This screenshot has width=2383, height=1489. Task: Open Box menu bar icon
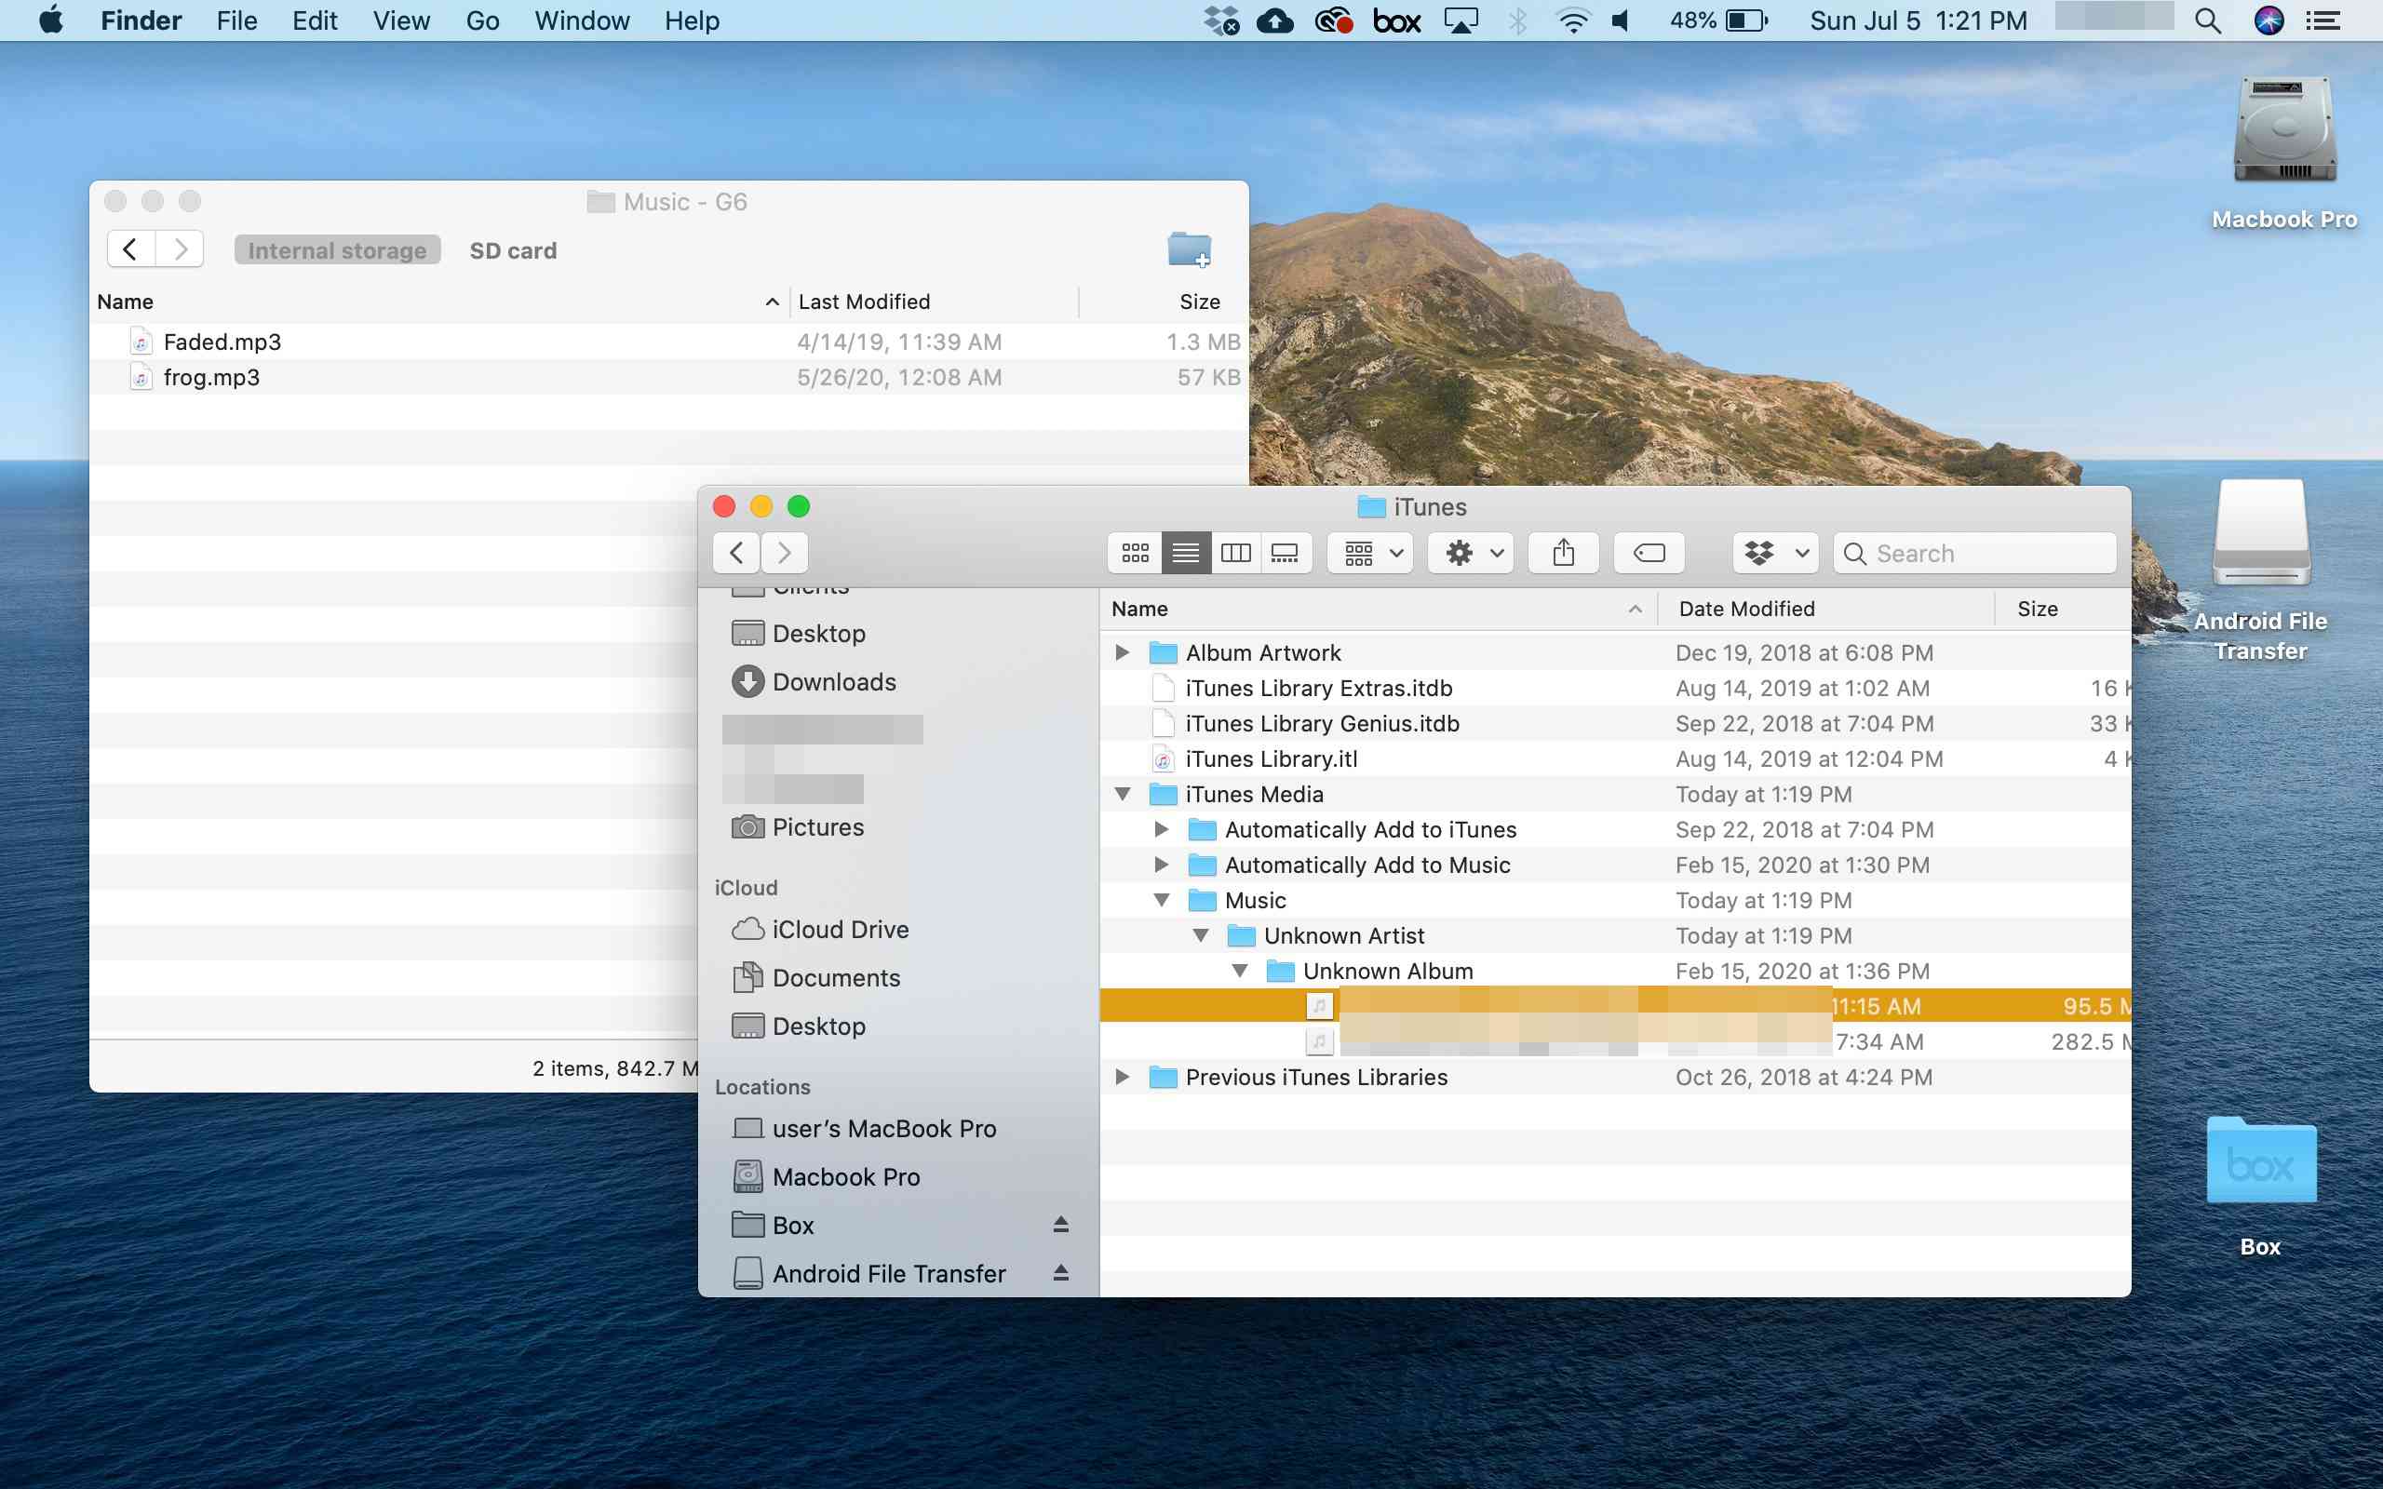tap(1396, 20)
